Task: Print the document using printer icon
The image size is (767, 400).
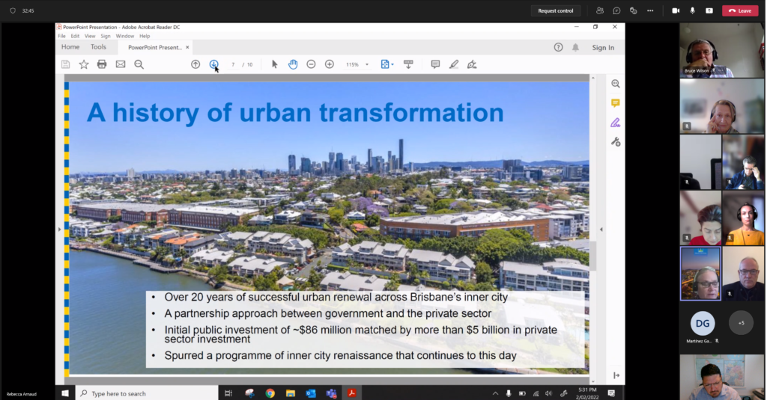Action: click(x=102, y=64)
